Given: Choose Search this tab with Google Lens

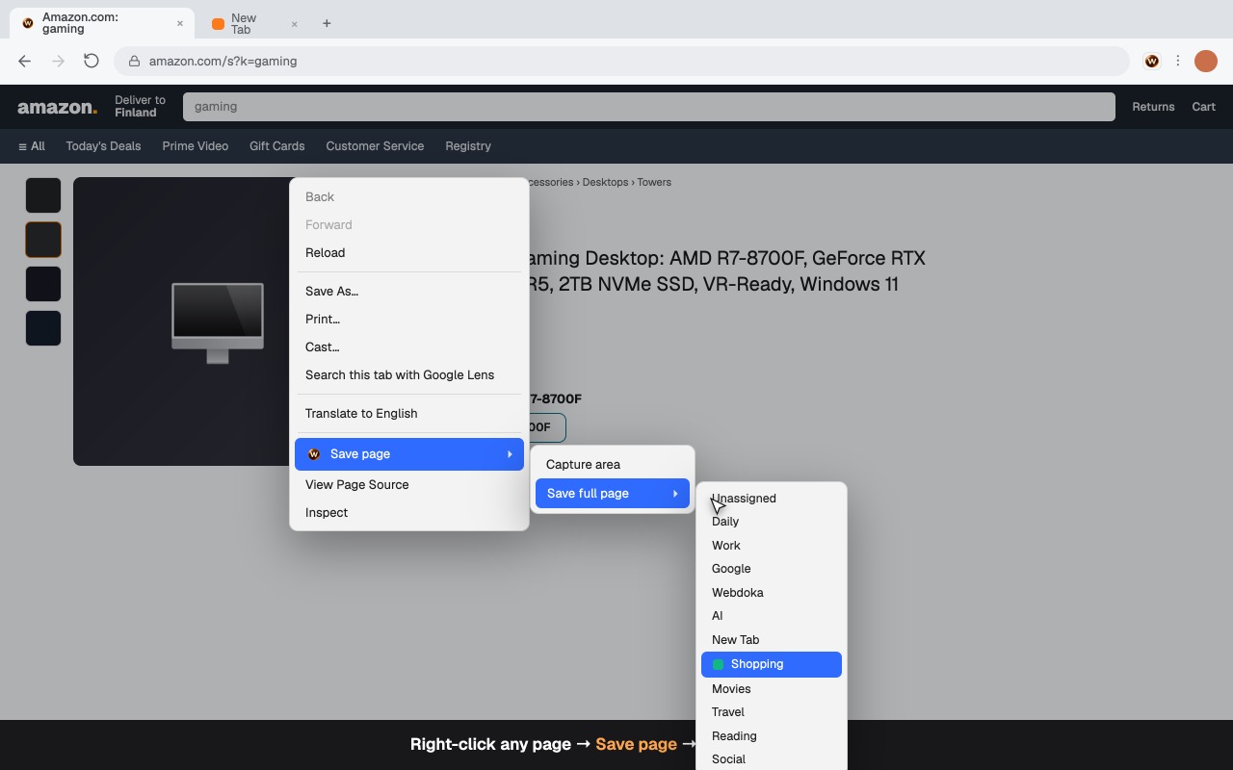Looking at the screenshot, I should [409, 375].
